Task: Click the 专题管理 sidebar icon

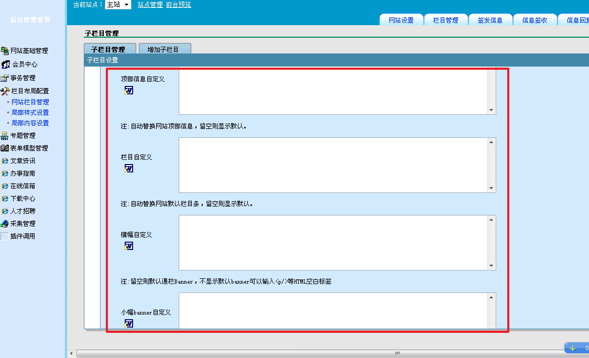Action: [5, 136]
